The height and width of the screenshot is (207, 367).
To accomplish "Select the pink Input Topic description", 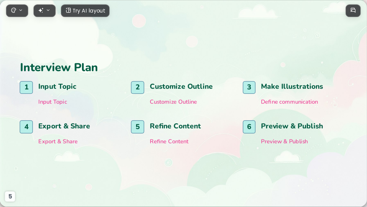I will (x=53, y=102).
